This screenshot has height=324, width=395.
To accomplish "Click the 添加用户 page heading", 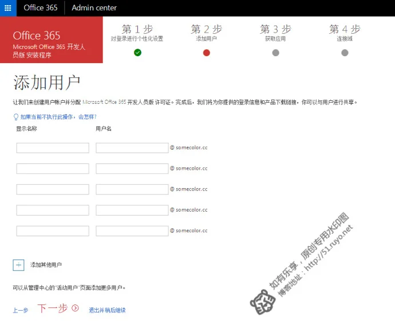I will [x=46, y=83].
